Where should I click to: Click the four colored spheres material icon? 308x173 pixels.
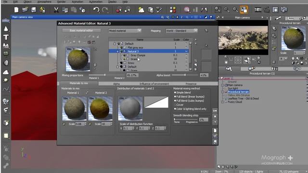pos(173,10)
